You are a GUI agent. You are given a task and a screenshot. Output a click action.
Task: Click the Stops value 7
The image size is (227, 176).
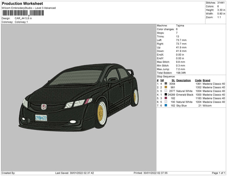click(177, 33)
